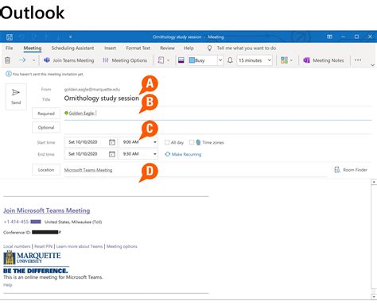This screenshot has height=305, width=377.
Task: Open the 9:30 AM end time dropdown
Action: pyautogui.click(x=155, y=154)
